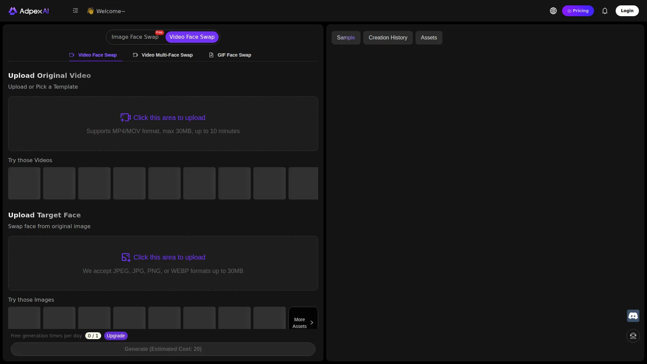The height and width of the screenshot is (364, 647).
Task: Open the language globe icon
Action: [553, 10]
